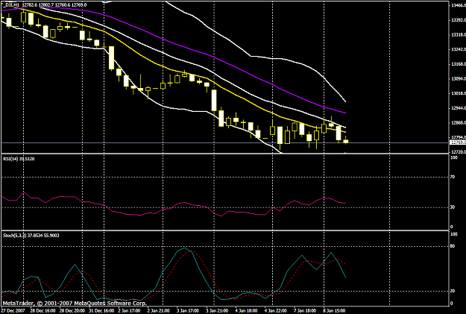466x314 pixels.
Task: Click the RSI scale 30 level label
Action: pyautogui.click(x=453, y=207)
